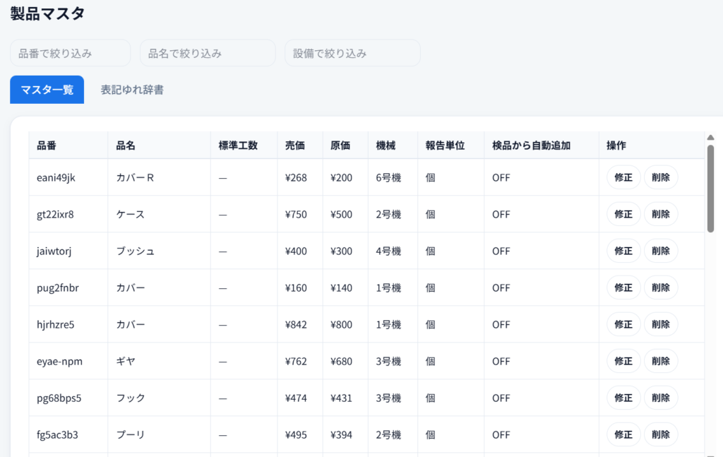Modify the eyae-npm ギヤ entry

coord(623,361)
